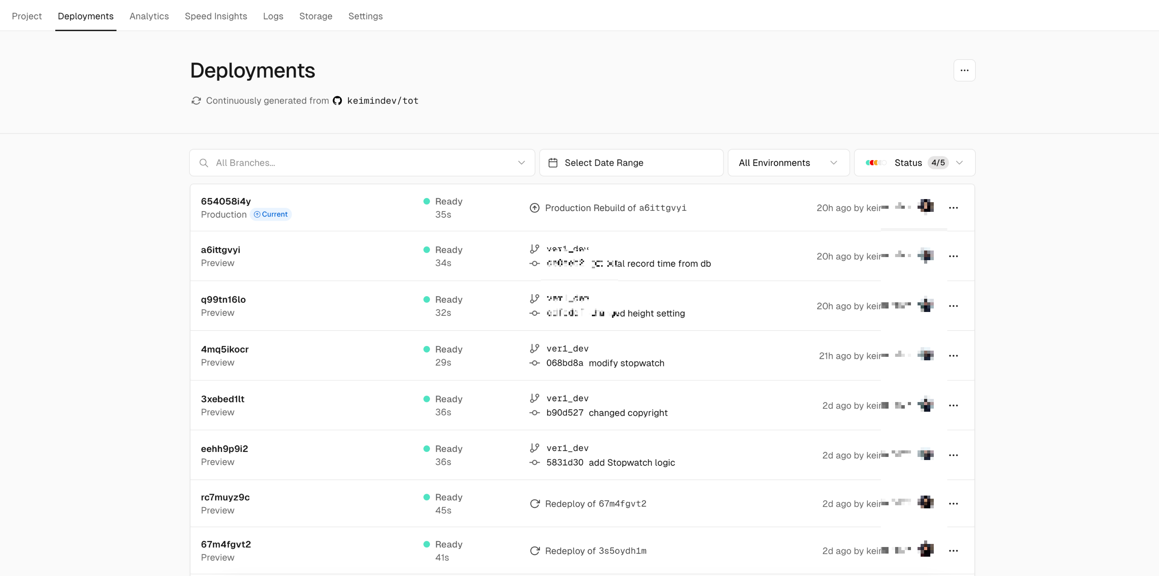Click the keimindev/tot repository link

pyautogui.click(x=382, y=101)
